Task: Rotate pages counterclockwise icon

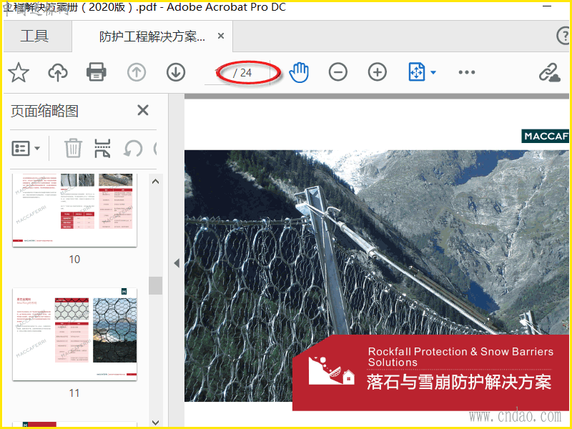Action: [x=133, y=149]
